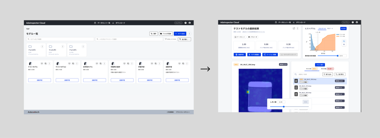The width and height of the screenshot is (380, 138).
Task: Focus メモ内のテキストで検索 search field
Action: tap(129, 39)
